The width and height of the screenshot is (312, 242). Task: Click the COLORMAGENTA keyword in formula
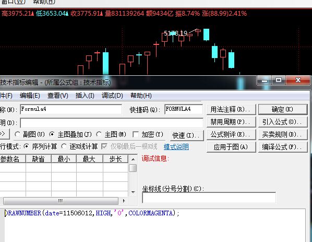click(150, 213)
